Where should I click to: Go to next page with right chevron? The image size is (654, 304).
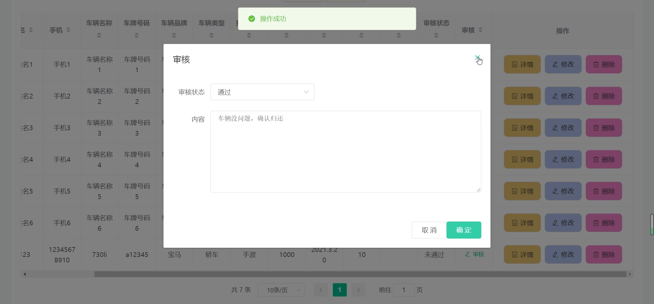pyautogui.click(x=358, y=290)
